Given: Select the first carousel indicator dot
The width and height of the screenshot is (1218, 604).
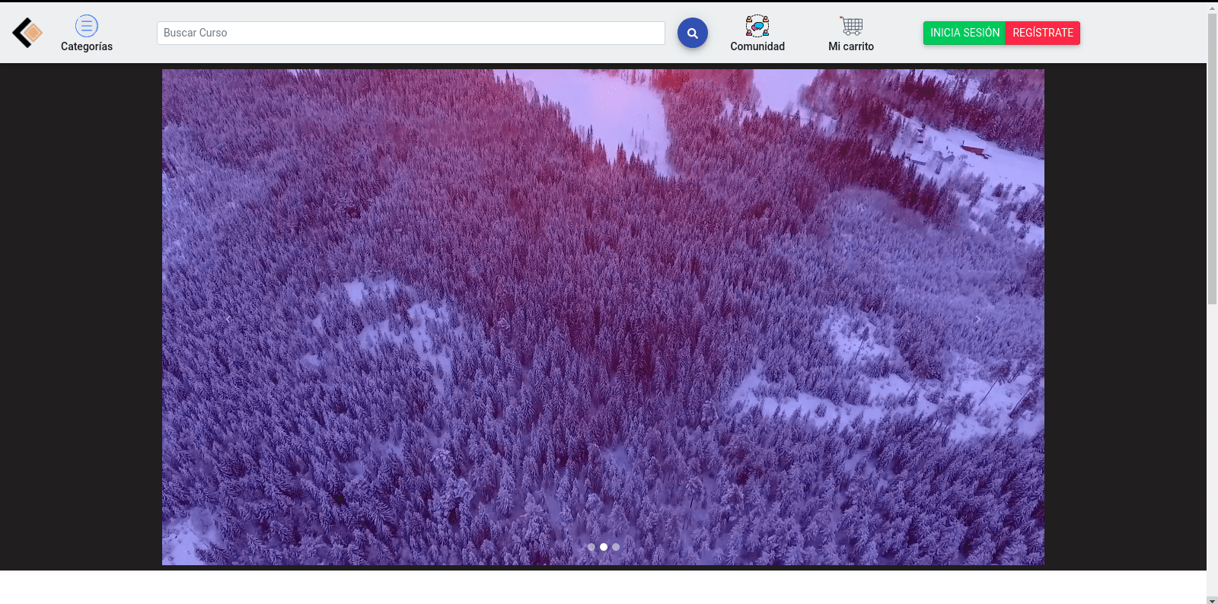Looking at the screenshot, I should click(591, 547).
